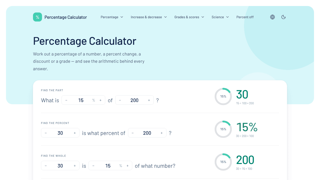
Task: Expand the Increase & decrease chevron
Action: coord(165,17)
